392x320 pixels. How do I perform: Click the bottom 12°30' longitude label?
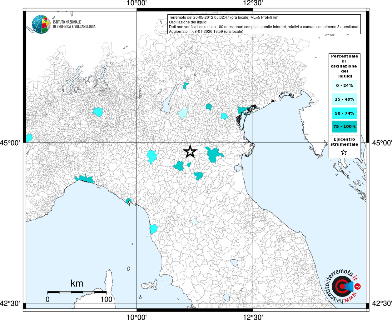click(x=253, y=317)
